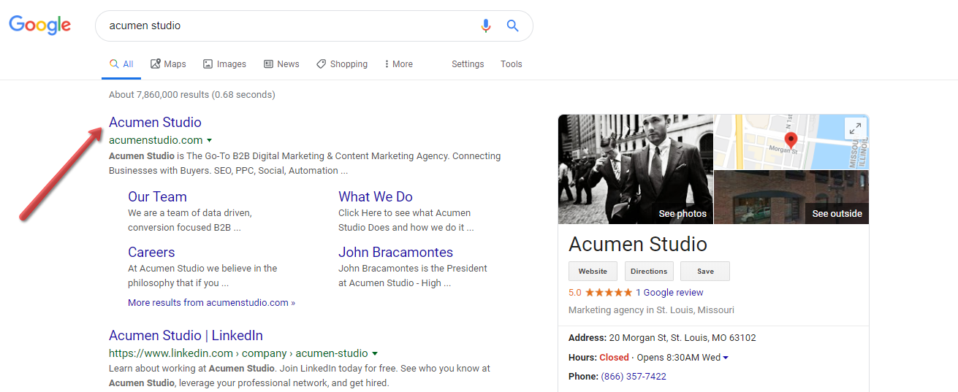Click the 5.0 rating number
This screenshot has width=958, height=392.
(575, 293)
